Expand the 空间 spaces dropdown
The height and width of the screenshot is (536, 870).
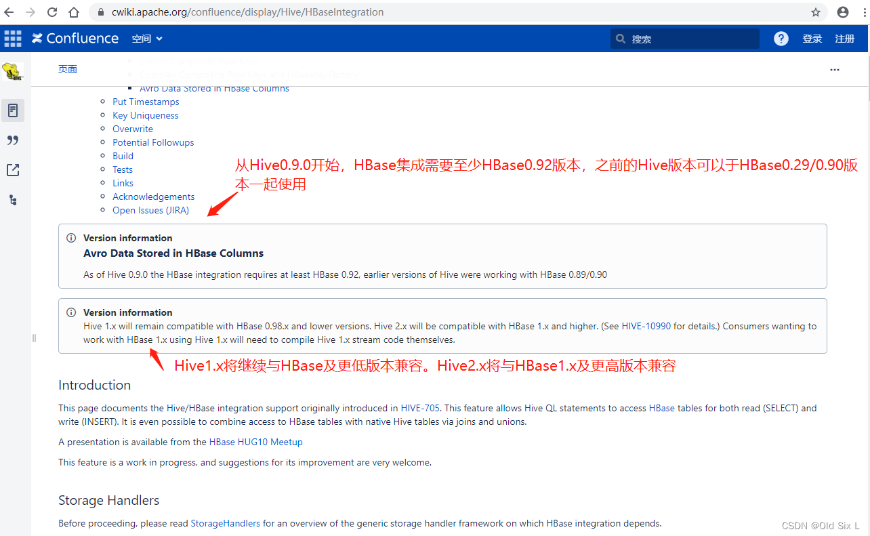(147, 39)
